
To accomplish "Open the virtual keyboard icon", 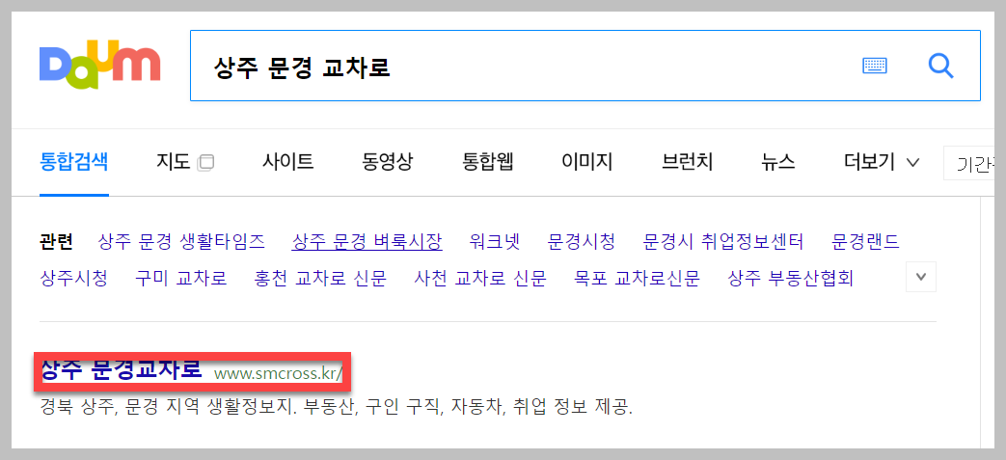I will click(875, 66).
